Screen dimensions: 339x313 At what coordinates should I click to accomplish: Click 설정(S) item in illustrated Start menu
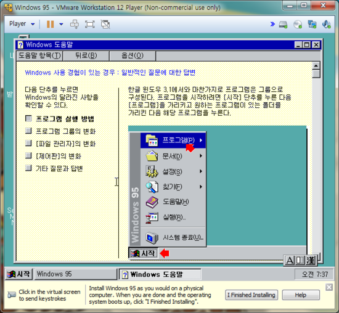[173, 171]
